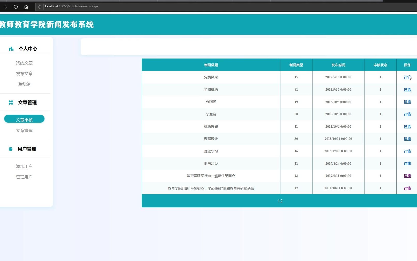Image resolution: width=417 pixels, height=261 pixels.
Task: Open 详情 for 组织机构 row
Action: click(x=407, y=90)
